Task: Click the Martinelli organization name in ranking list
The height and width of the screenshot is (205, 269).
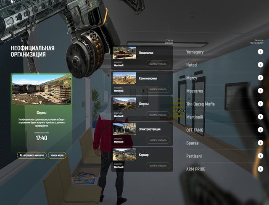Action: click(x=195, y=117)
